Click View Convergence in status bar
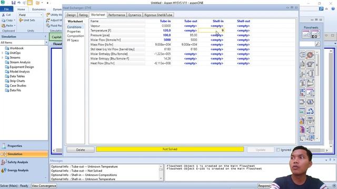This screenshot has height=189, width=337. tap(44, 186)
